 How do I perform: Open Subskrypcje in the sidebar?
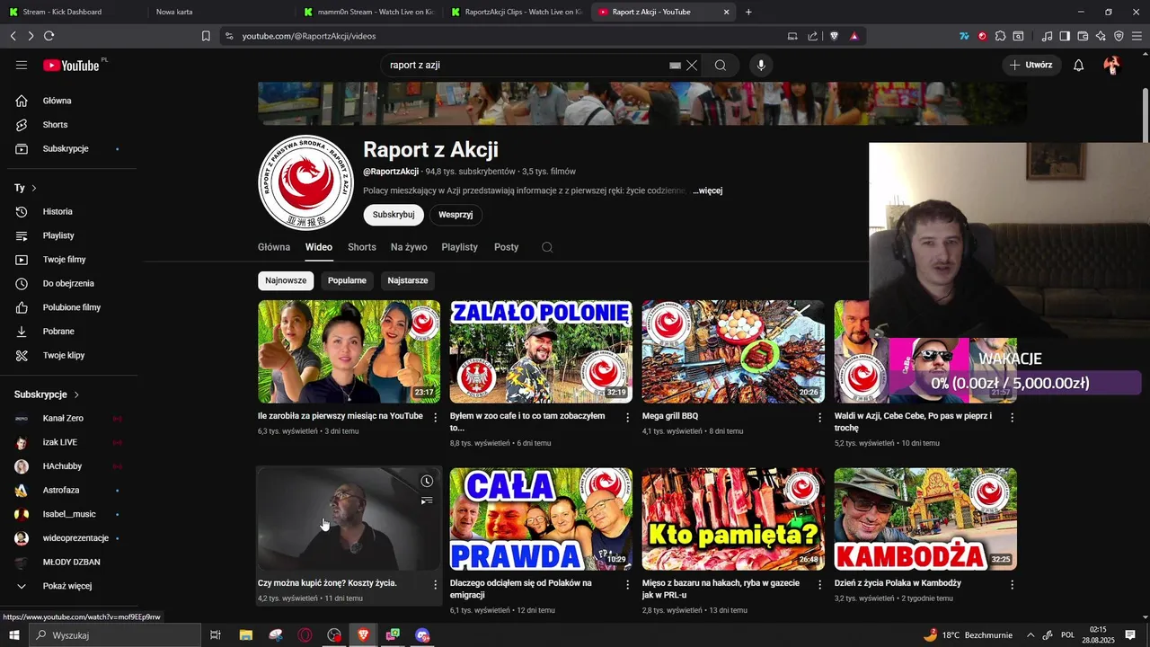67,148
